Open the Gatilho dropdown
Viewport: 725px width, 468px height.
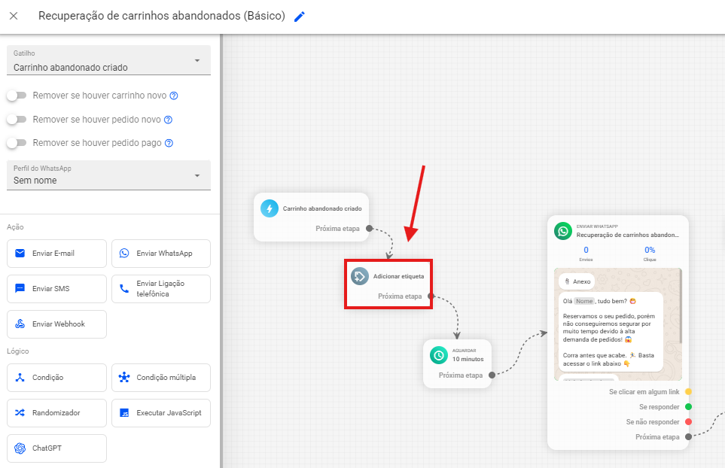point(109,61)
